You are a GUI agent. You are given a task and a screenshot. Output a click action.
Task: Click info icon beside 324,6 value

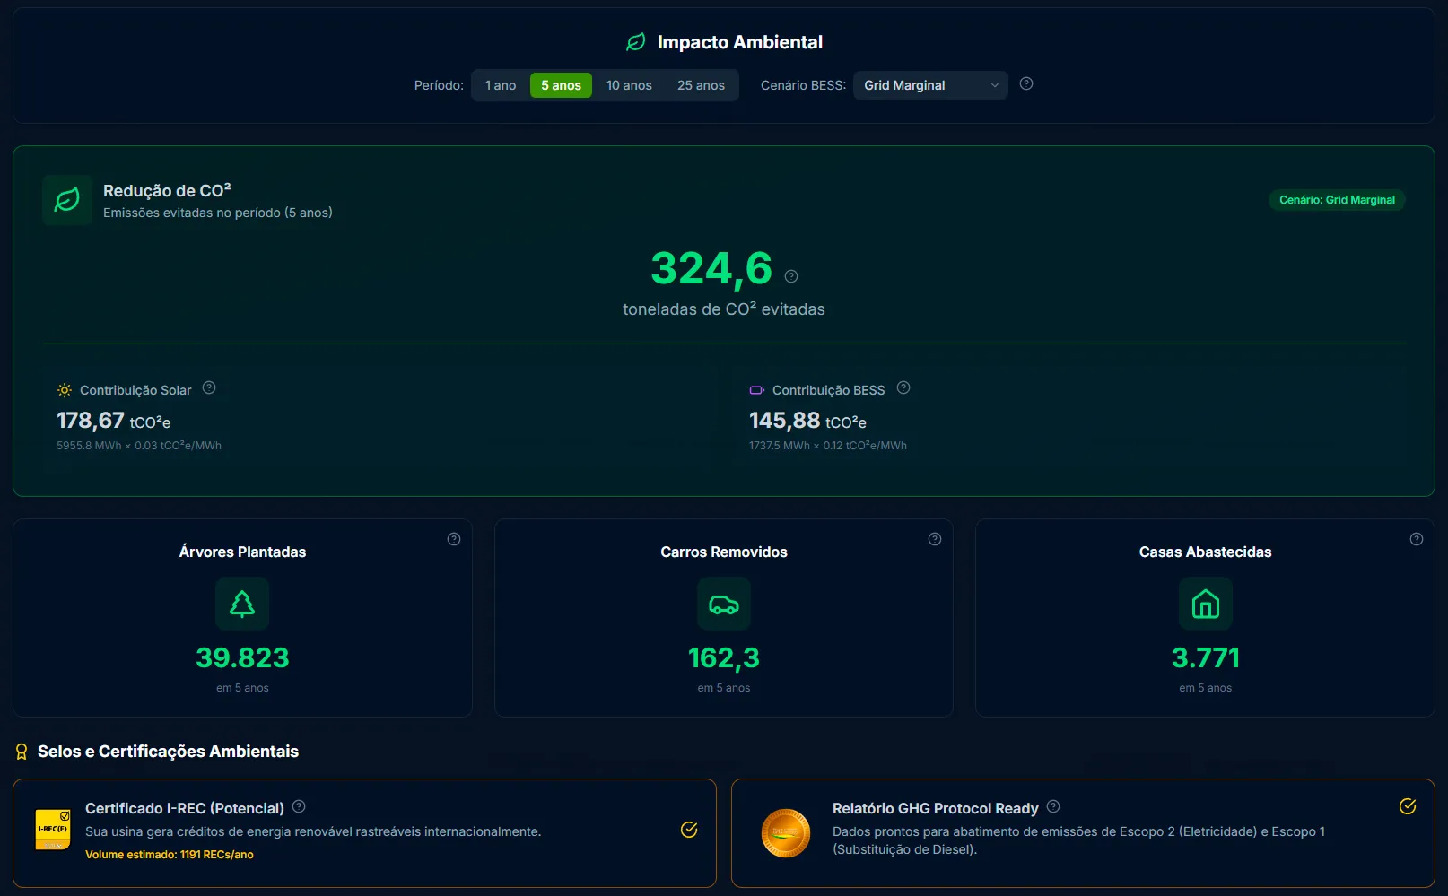[790, 276]
